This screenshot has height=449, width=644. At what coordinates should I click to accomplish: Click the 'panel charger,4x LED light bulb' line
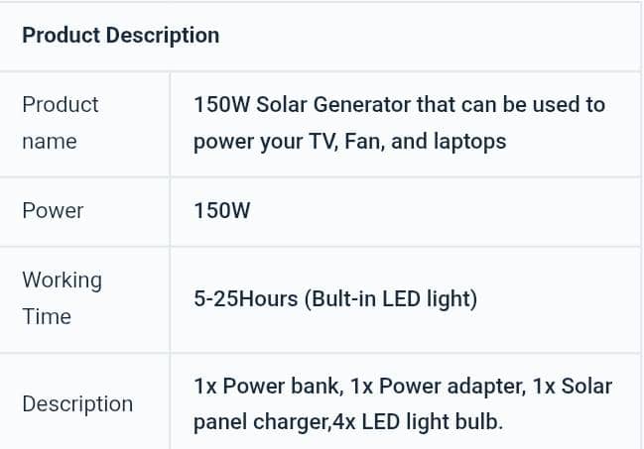pyautogui.click(x=348, y=422)
